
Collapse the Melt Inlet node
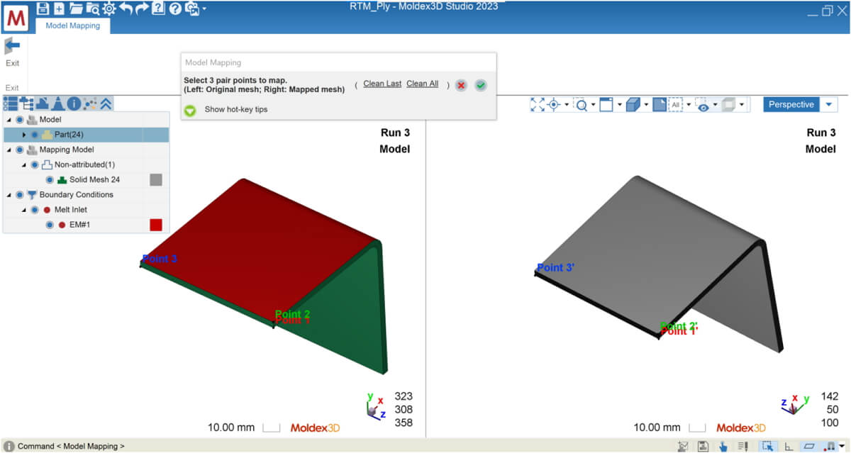(x=24, y=210)
